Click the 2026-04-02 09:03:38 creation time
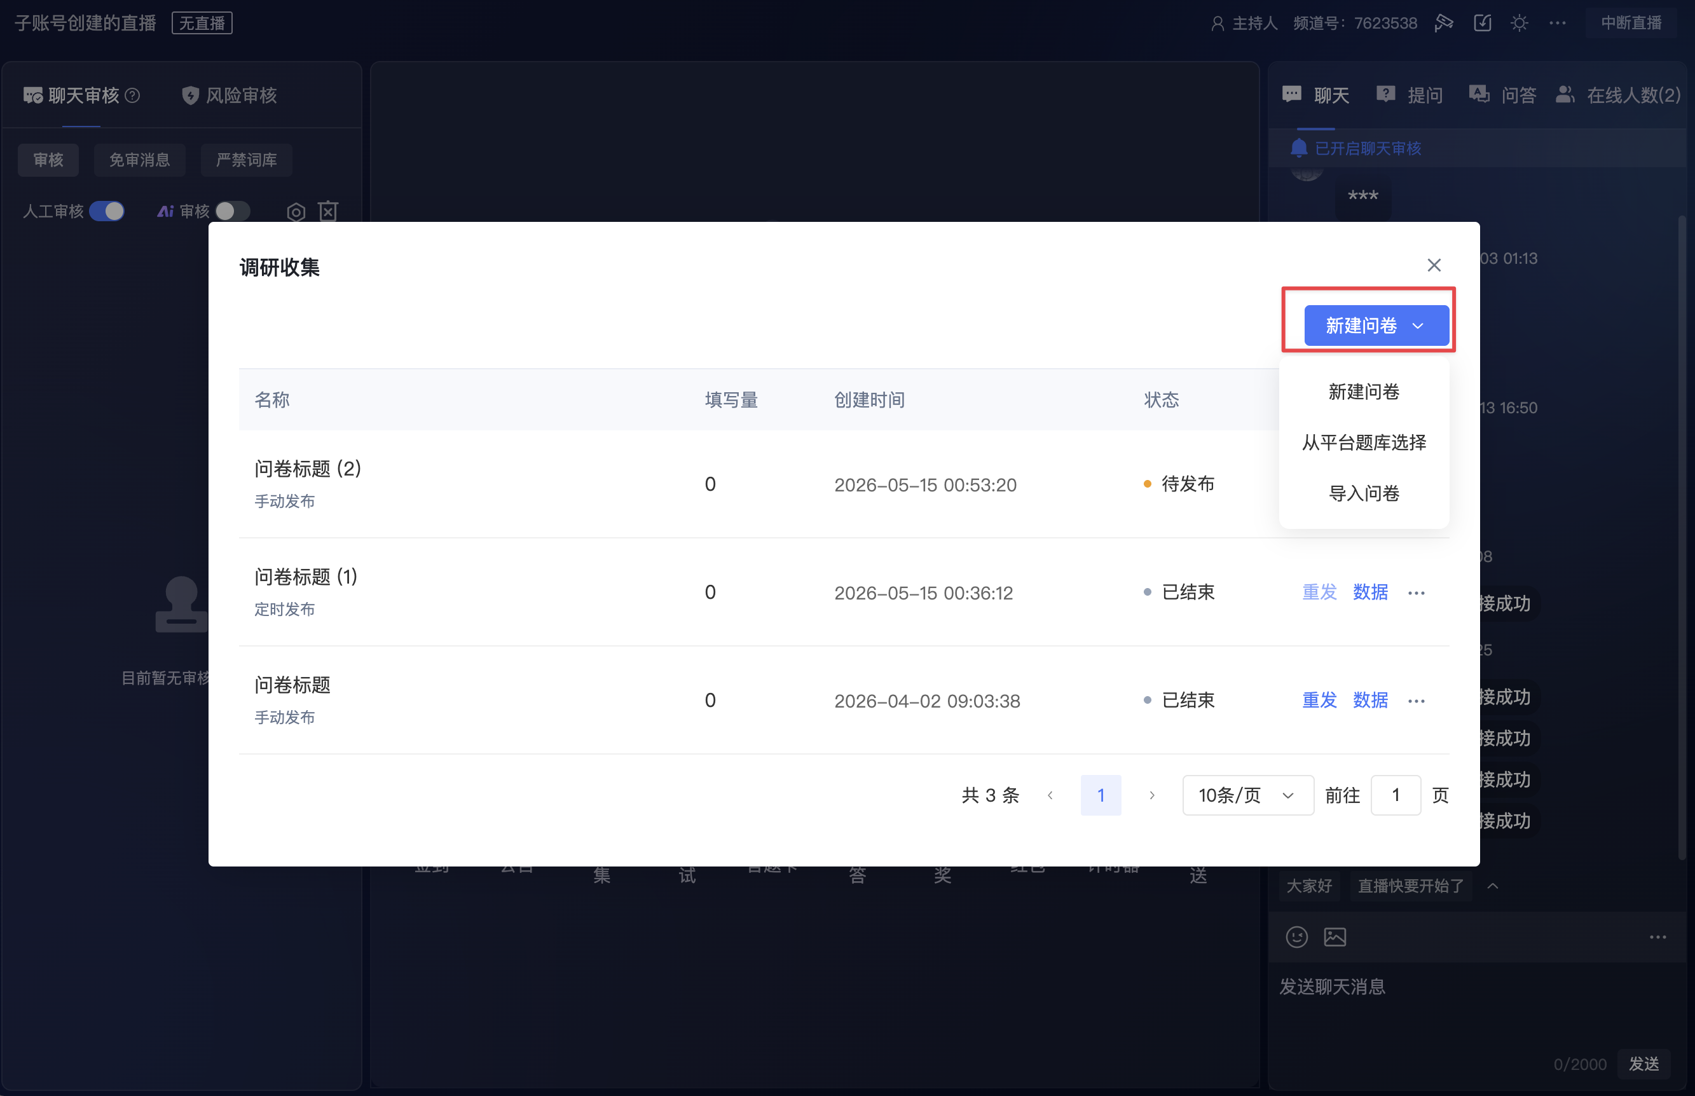 (926, 701)
